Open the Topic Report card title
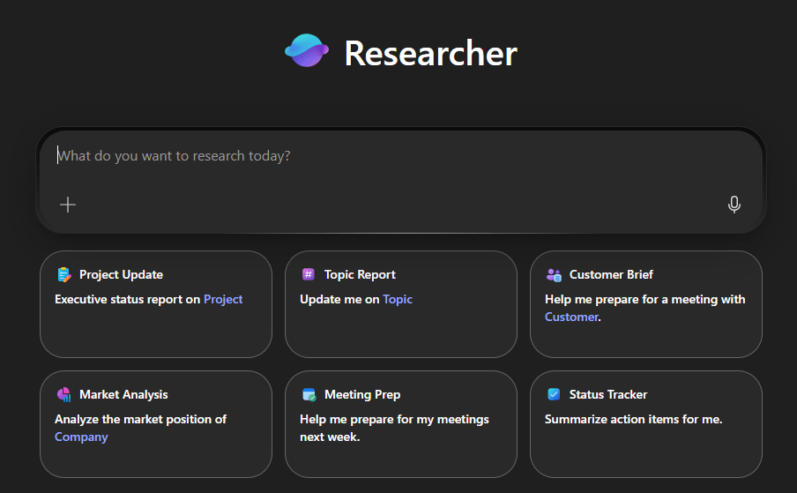Image resolution: width=797 pixels, height=493 pixels. pos(360,274)
